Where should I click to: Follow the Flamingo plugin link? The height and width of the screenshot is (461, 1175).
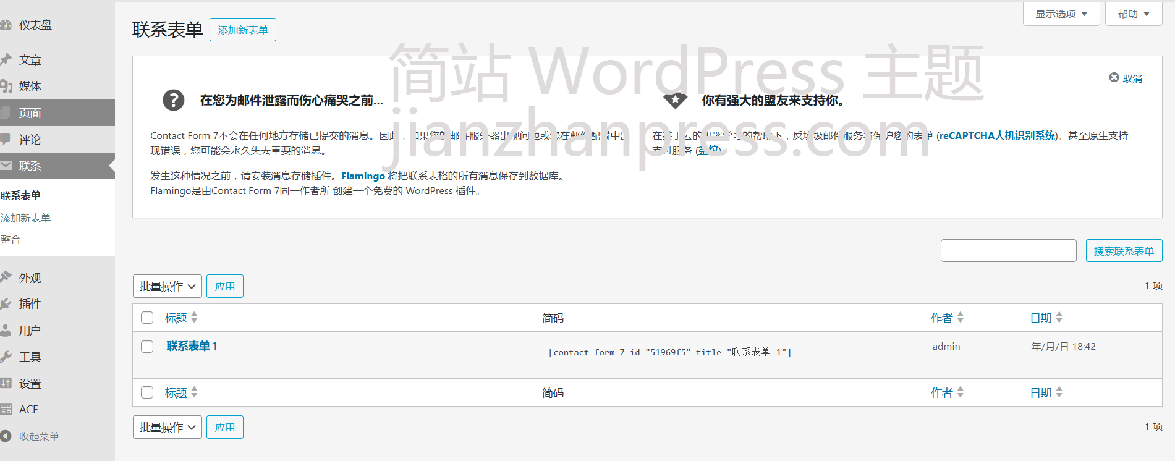[363, 176]
